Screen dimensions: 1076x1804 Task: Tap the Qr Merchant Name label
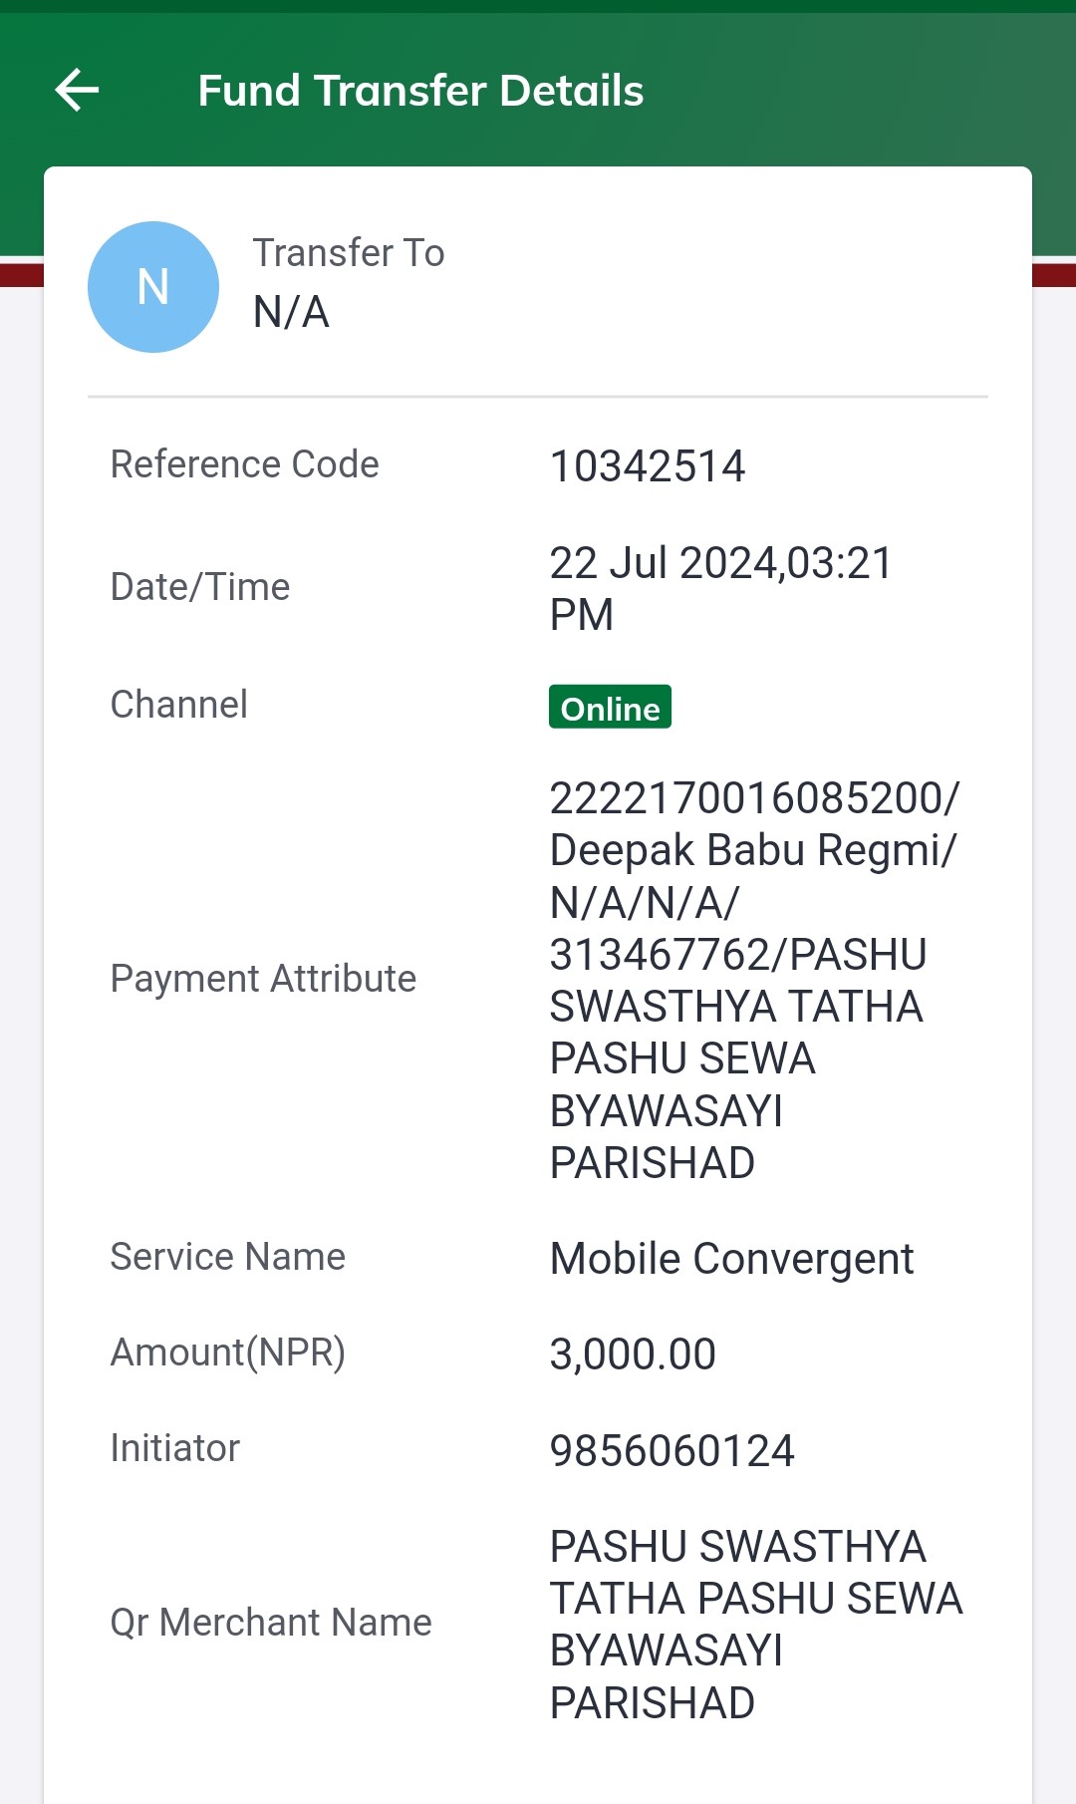click(x=271, y=1623)
